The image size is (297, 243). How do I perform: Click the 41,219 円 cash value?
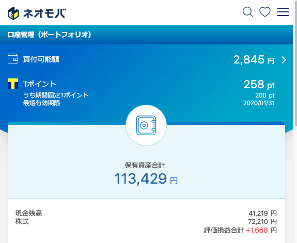[262, 214]
